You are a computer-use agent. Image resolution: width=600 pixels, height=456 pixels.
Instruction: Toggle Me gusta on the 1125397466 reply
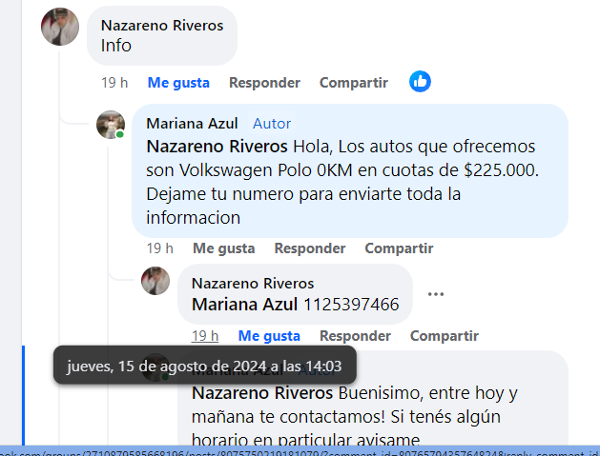[269, 336]
